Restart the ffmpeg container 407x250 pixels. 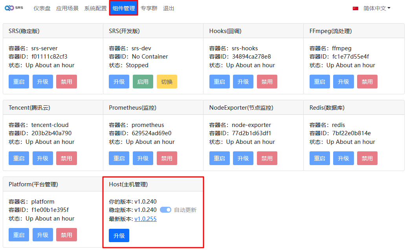click(319, 81)
